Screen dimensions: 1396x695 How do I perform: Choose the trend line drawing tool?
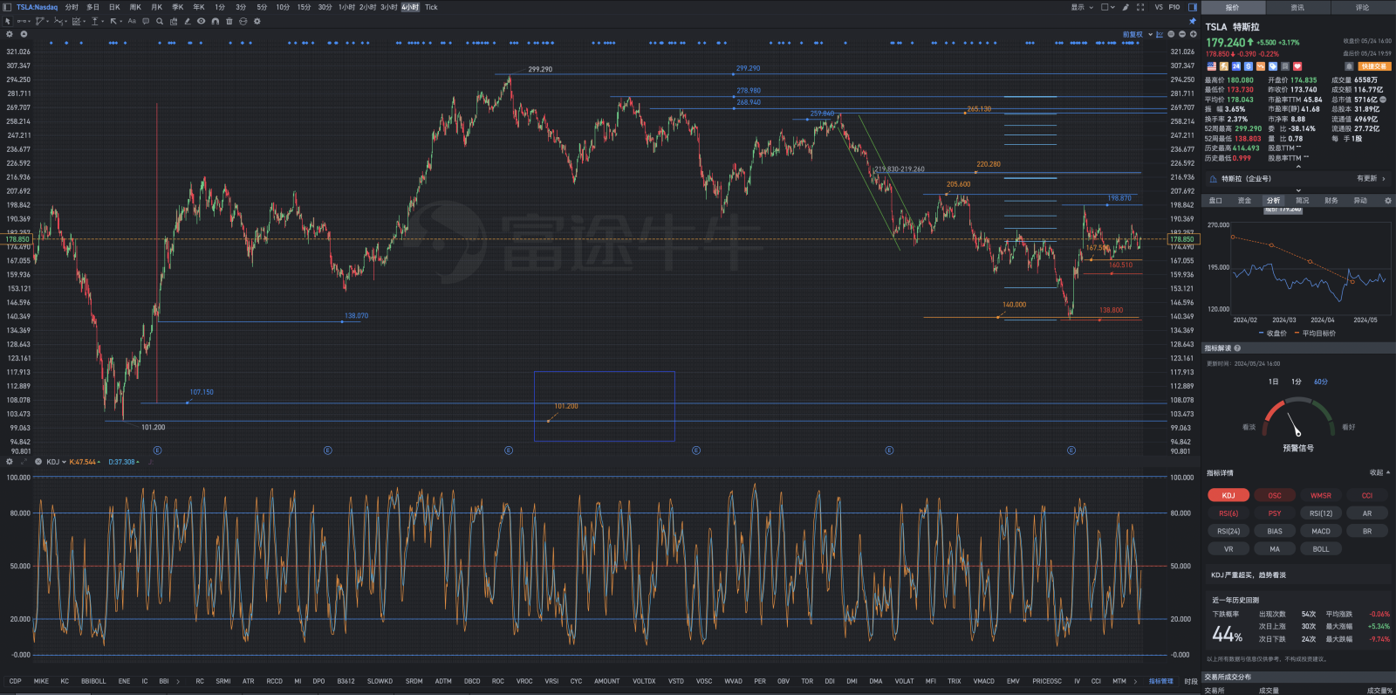23,21
